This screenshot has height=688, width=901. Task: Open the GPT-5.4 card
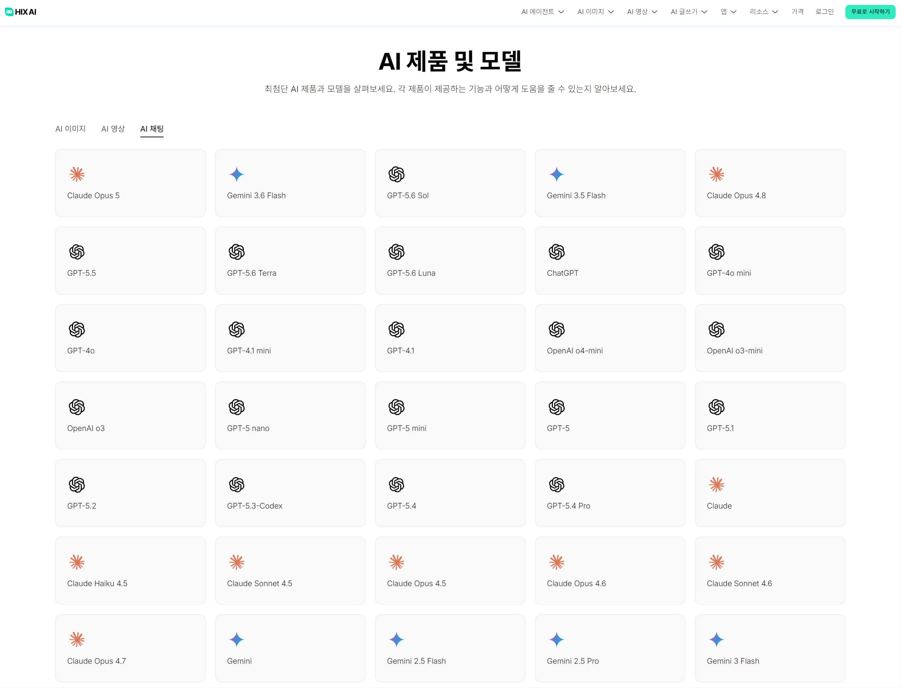[450, 493]
